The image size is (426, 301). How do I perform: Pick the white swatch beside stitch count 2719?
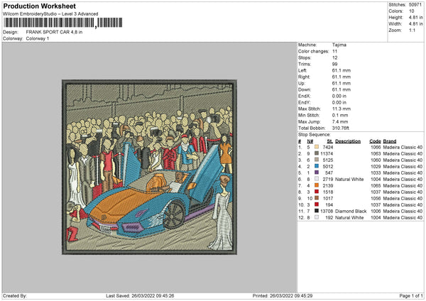click(317, 179)
